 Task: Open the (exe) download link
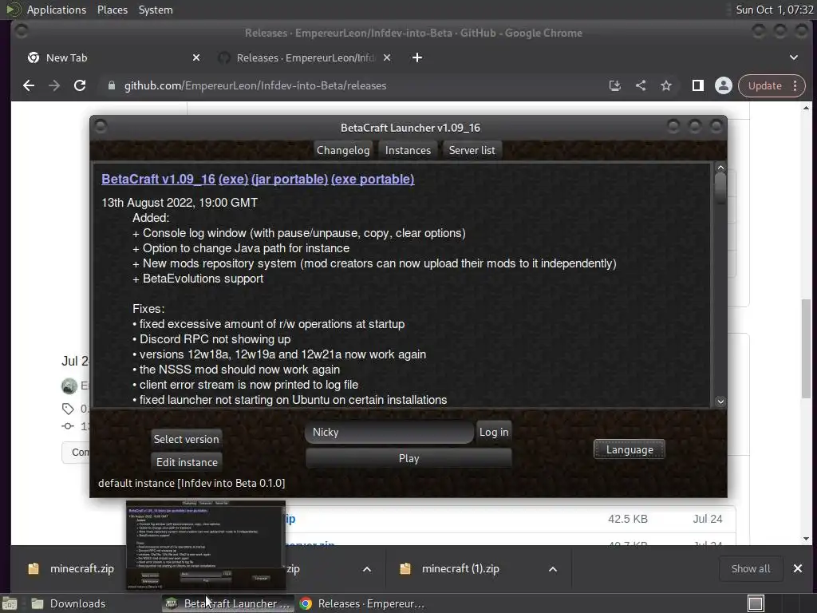tap(234, 179)
